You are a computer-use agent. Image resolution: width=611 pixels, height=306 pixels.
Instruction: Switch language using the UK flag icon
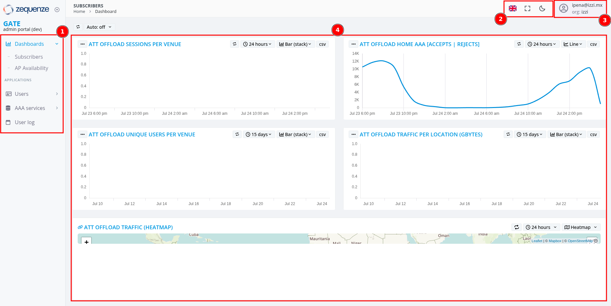[x=513, y=8]
